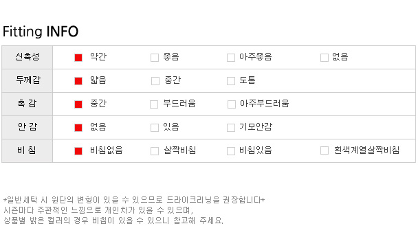Check the 좋음 box in 신축성 row
This screenshot has width=418, height=248.
pos(155,58)
